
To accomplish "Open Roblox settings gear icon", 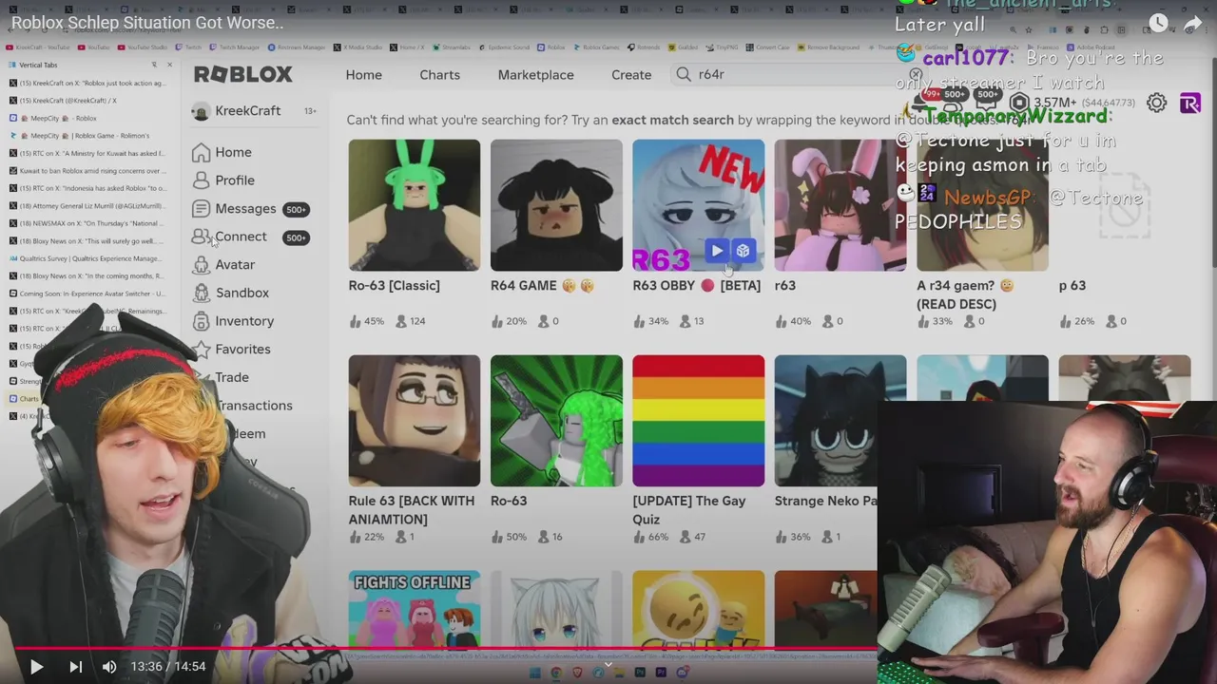I will pyautogui.click(x=1156, y=104).
